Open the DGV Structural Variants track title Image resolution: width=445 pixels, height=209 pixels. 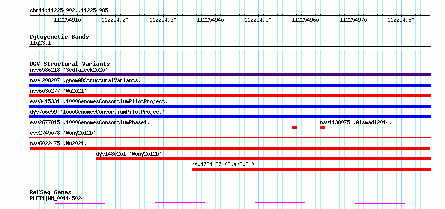(x=70, y=64)
